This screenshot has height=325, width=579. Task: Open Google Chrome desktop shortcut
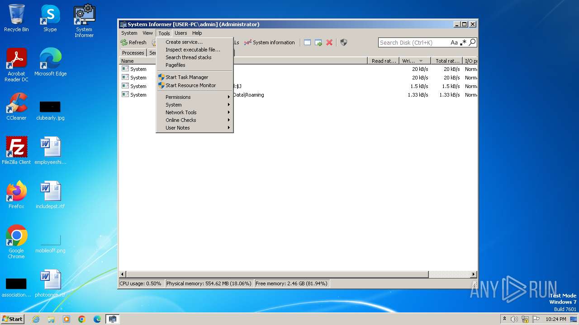(x=16, y=242)
